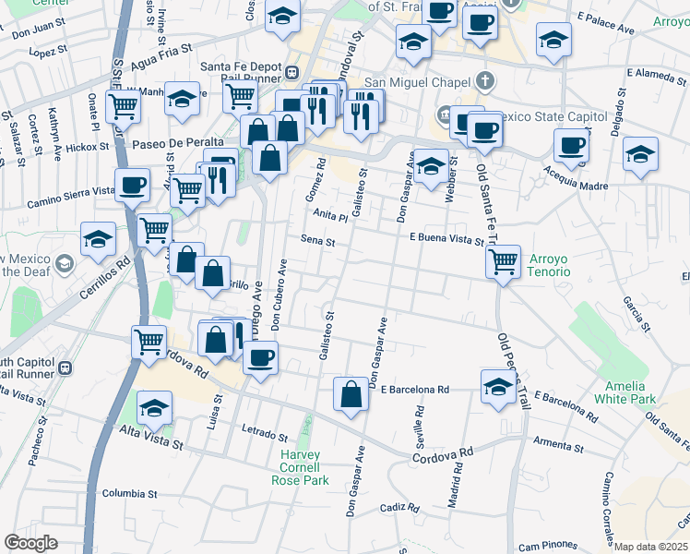690x554 pixels.
Task: Select the cafe marker below San Diego Ave
Action: pos(260,361)
